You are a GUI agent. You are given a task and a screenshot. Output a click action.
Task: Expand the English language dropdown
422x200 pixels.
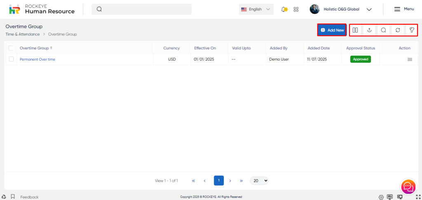(x=256, y=9)
